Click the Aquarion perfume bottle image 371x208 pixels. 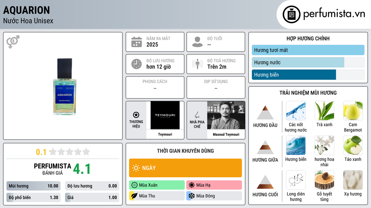64,87
